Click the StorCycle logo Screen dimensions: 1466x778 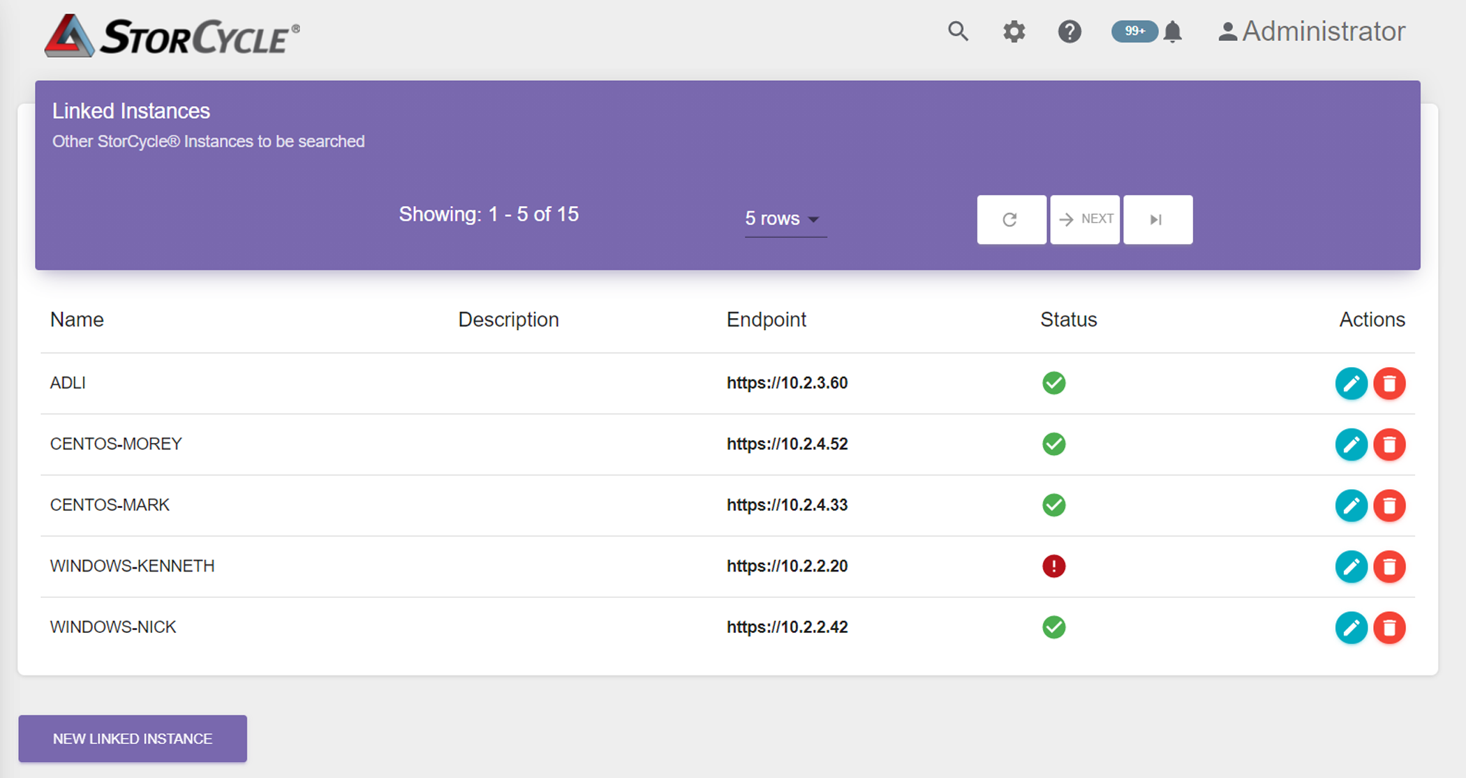[x=172, y=35]
